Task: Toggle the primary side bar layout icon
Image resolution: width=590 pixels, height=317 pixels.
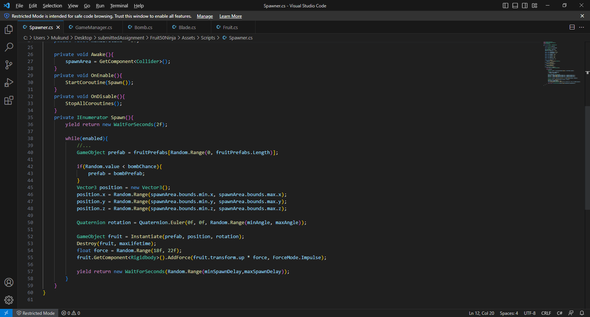Action: point(506,6)
